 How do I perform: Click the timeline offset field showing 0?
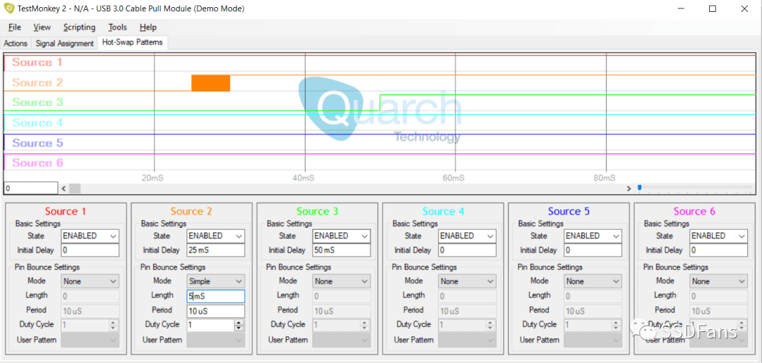tap(30, 187)
